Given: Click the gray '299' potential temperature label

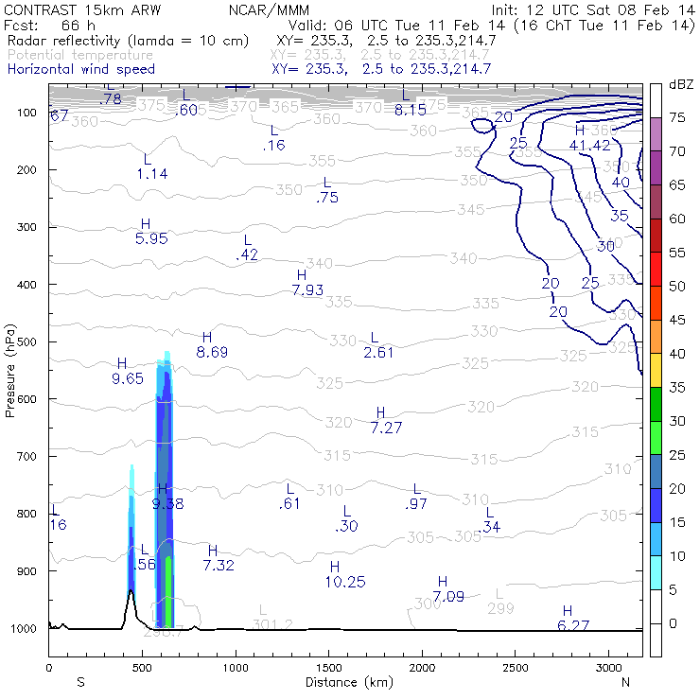Looking at the screenshot, I should (x=500, y=608).
